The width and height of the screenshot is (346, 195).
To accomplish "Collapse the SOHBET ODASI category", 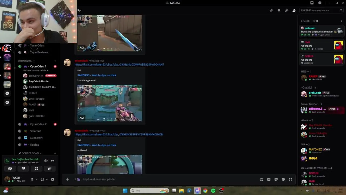I will [x=30, y=153].
